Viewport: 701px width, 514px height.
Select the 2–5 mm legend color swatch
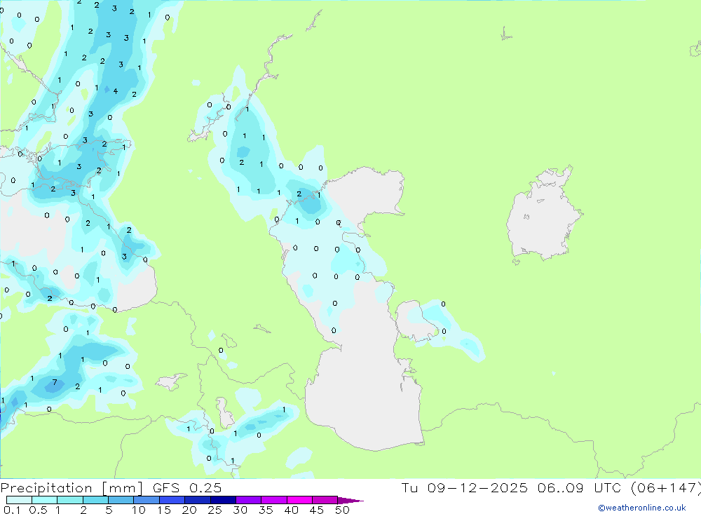[95, 500]
